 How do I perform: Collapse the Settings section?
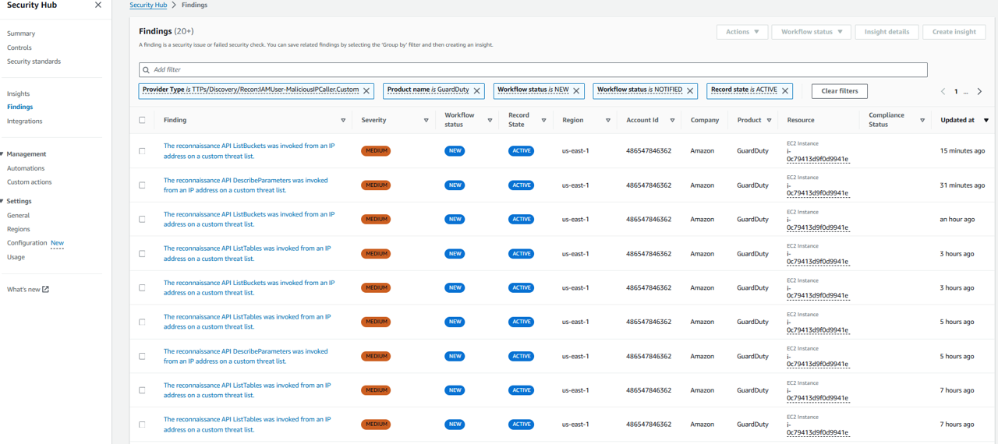point(2,201)
